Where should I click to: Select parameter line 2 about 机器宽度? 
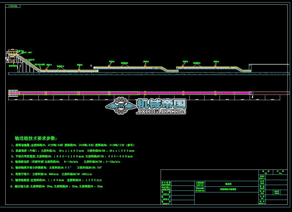[73, 151]
